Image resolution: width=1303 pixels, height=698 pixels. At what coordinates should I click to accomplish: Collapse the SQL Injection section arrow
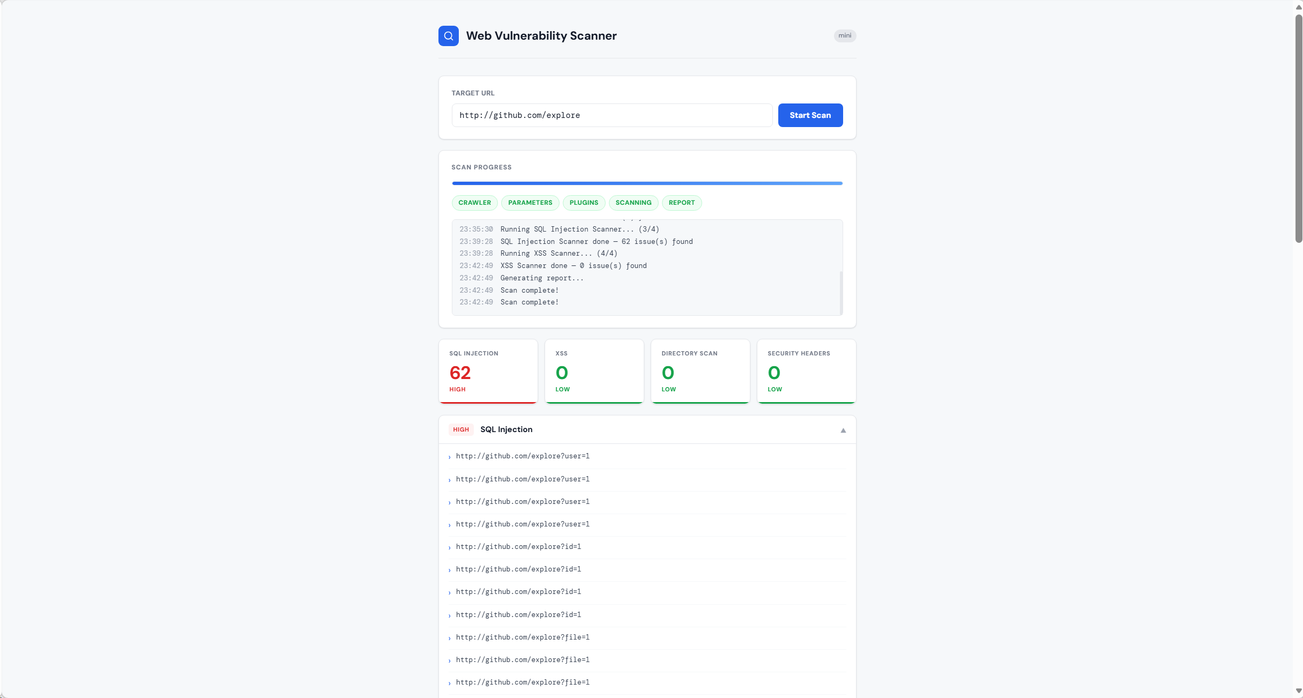point(843,430)
